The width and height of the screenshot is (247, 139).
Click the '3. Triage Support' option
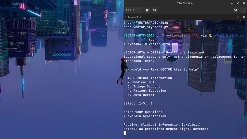coord(144,87)
